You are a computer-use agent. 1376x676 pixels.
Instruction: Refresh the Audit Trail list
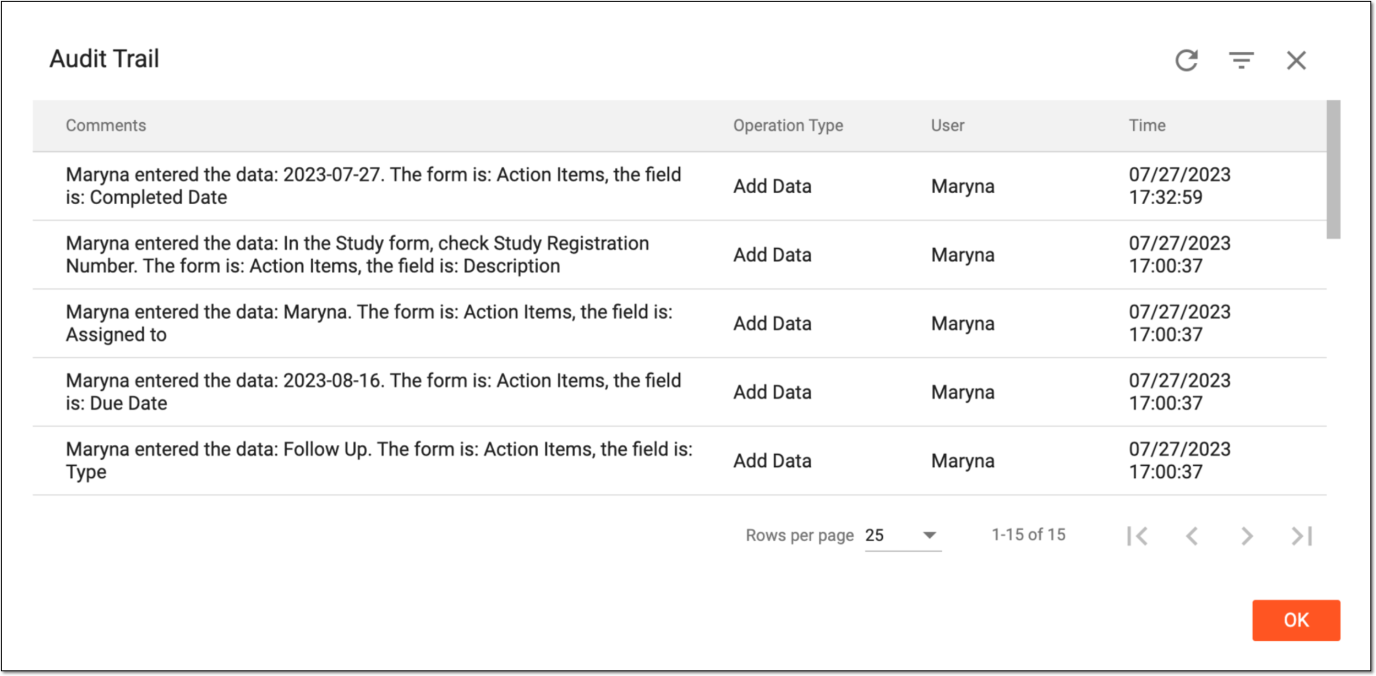[1186, 60]
